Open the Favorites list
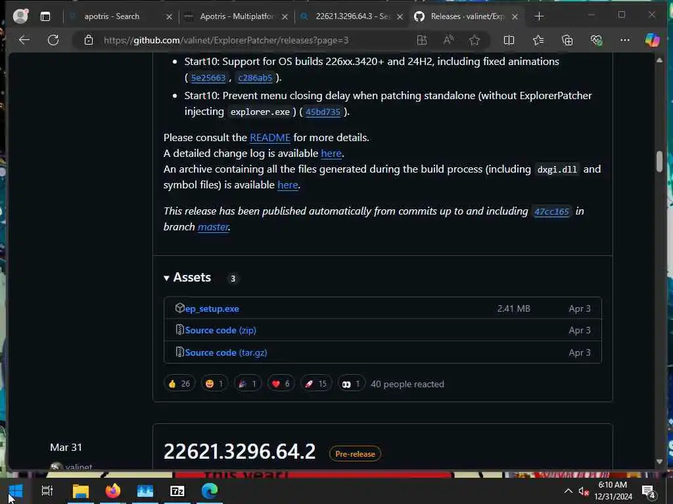Viewport: 673px width, 504px height. pos(538,40)
